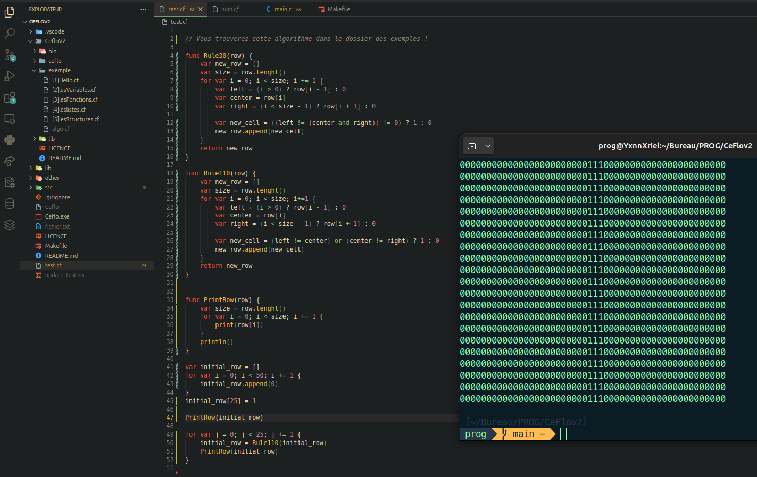Open the Python icon in activity bar
The image size is (757, 477).
click(10, 139)
